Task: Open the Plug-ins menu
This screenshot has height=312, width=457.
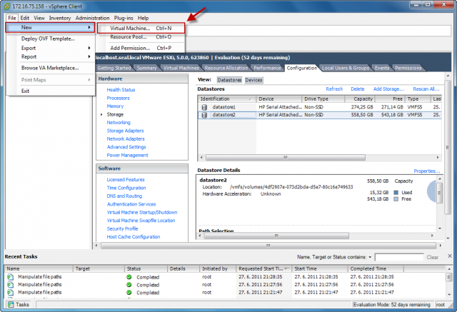Action: (124, 18)
